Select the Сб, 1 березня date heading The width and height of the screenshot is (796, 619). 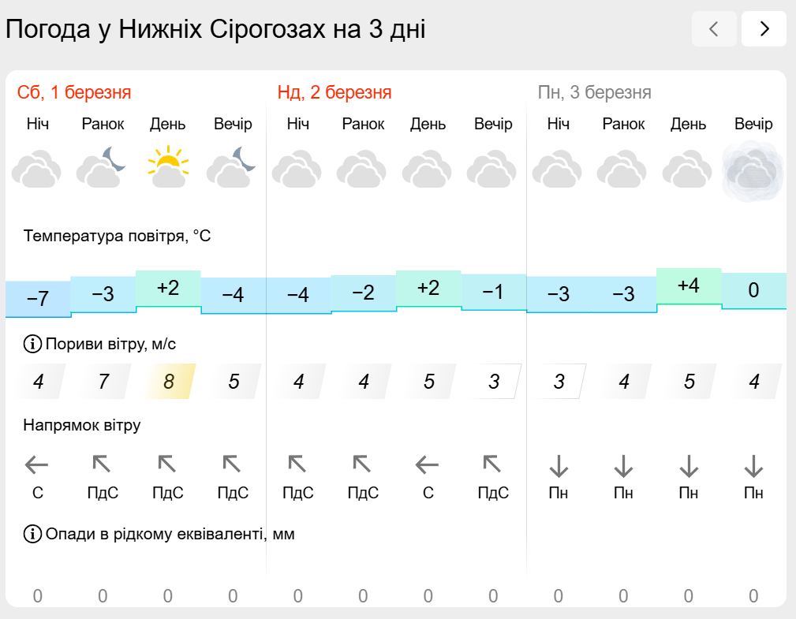(74, 92)
